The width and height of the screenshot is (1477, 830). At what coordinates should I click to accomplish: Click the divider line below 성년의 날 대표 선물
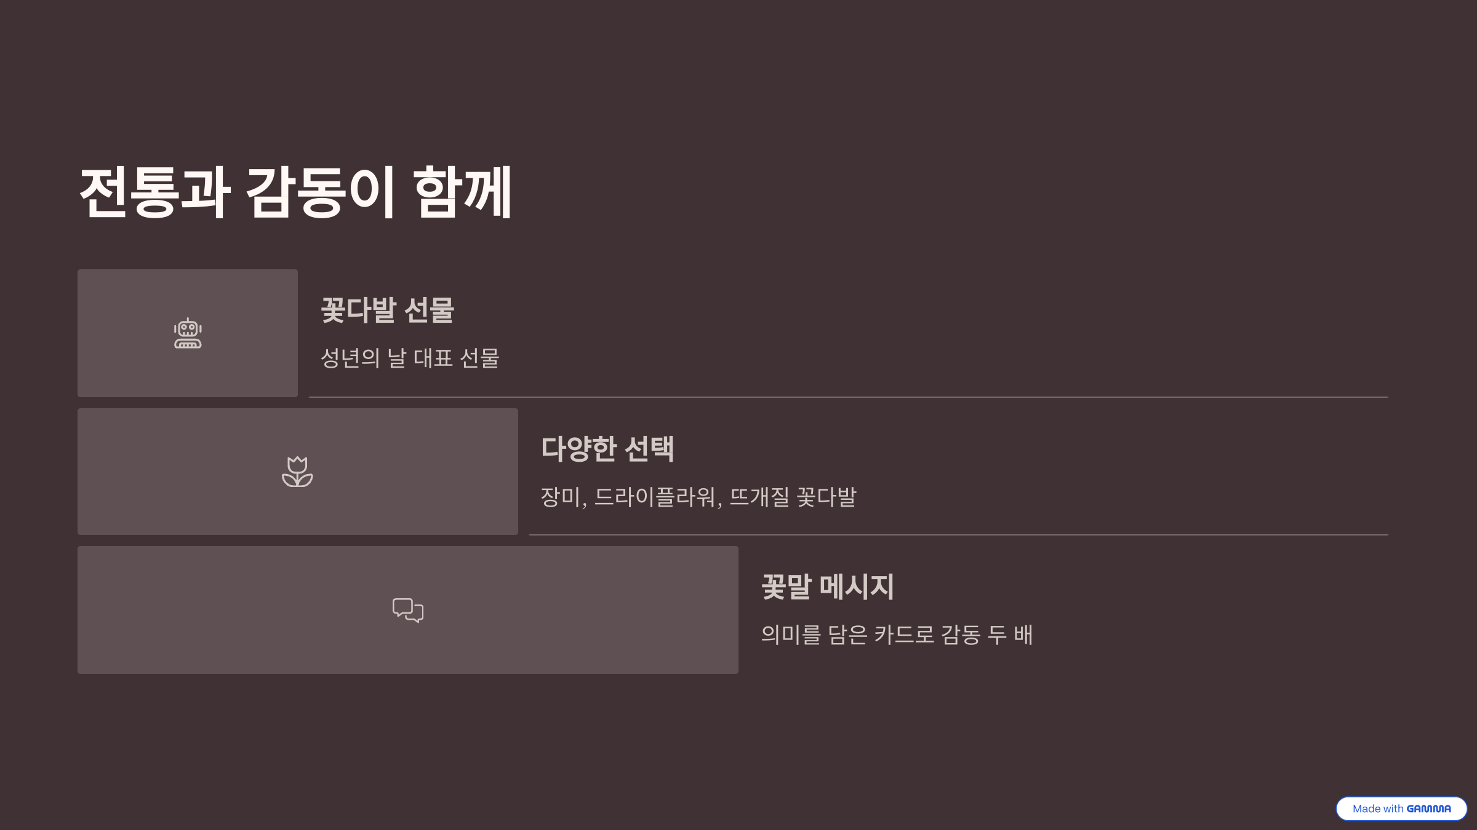(x=849, y=397)
